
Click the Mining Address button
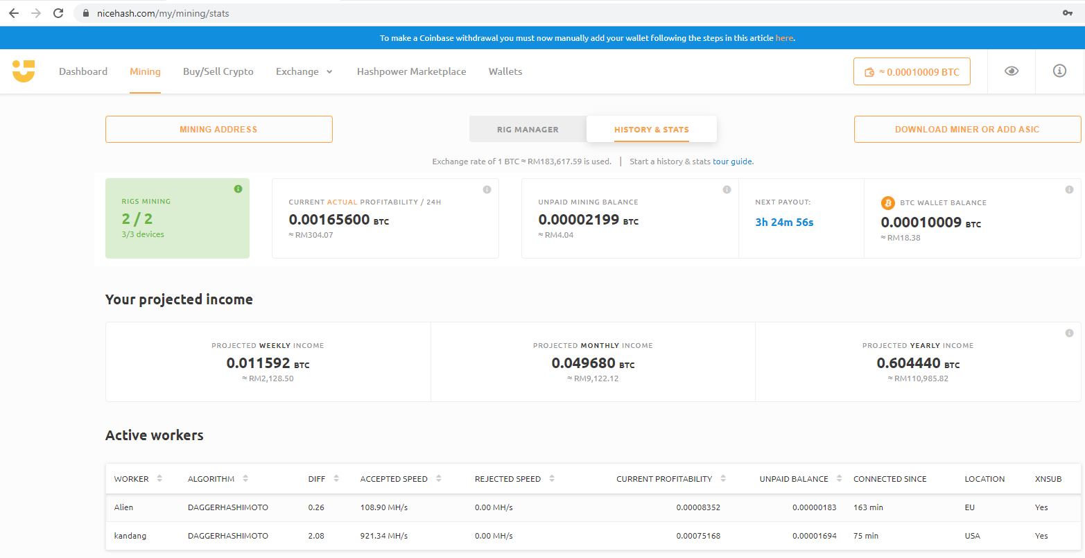(218, 130)
